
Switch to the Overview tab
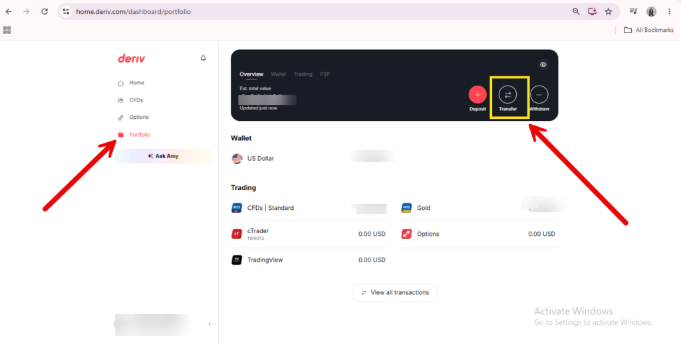251,74
